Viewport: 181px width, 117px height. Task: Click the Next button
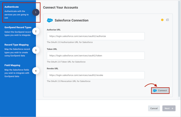point(169,108)
